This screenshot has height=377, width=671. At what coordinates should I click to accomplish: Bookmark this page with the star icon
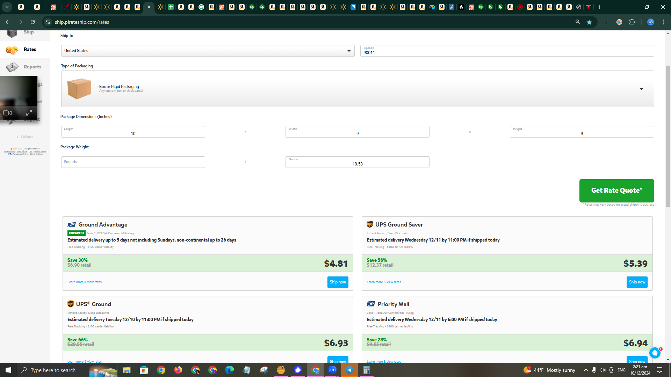[589, 22]
